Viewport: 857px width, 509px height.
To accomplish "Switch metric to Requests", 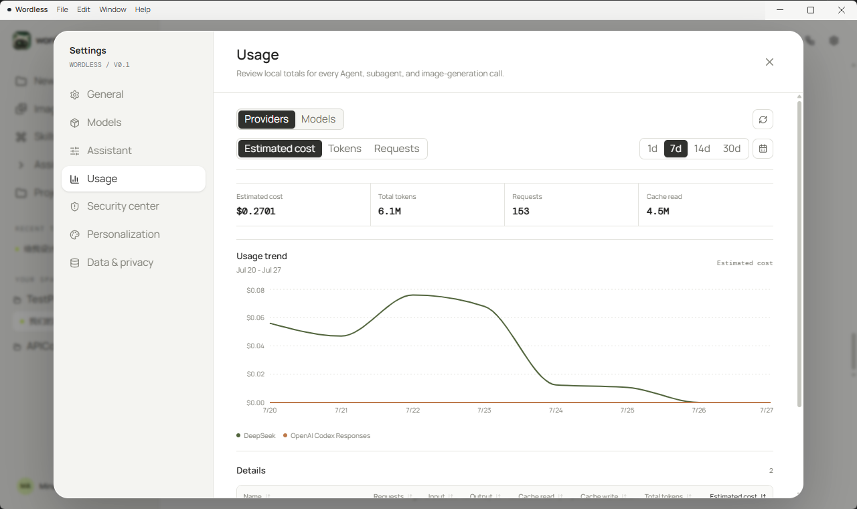I will (396, 149).
